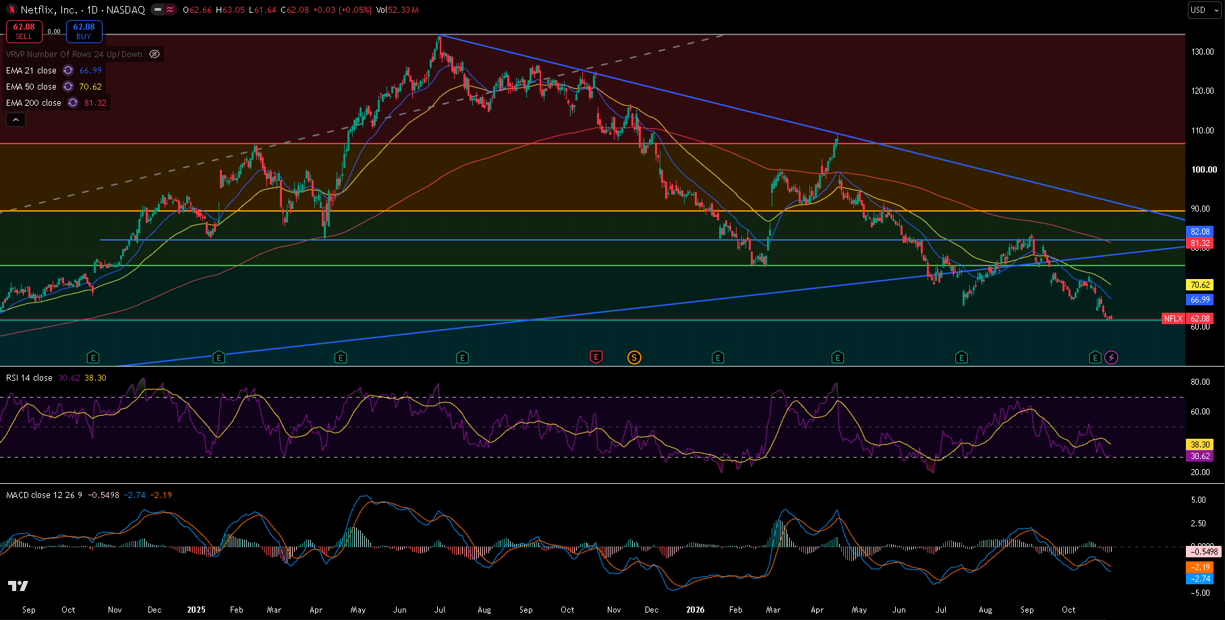Collapse the indicator legend with the chevron

tap(16, 119)
